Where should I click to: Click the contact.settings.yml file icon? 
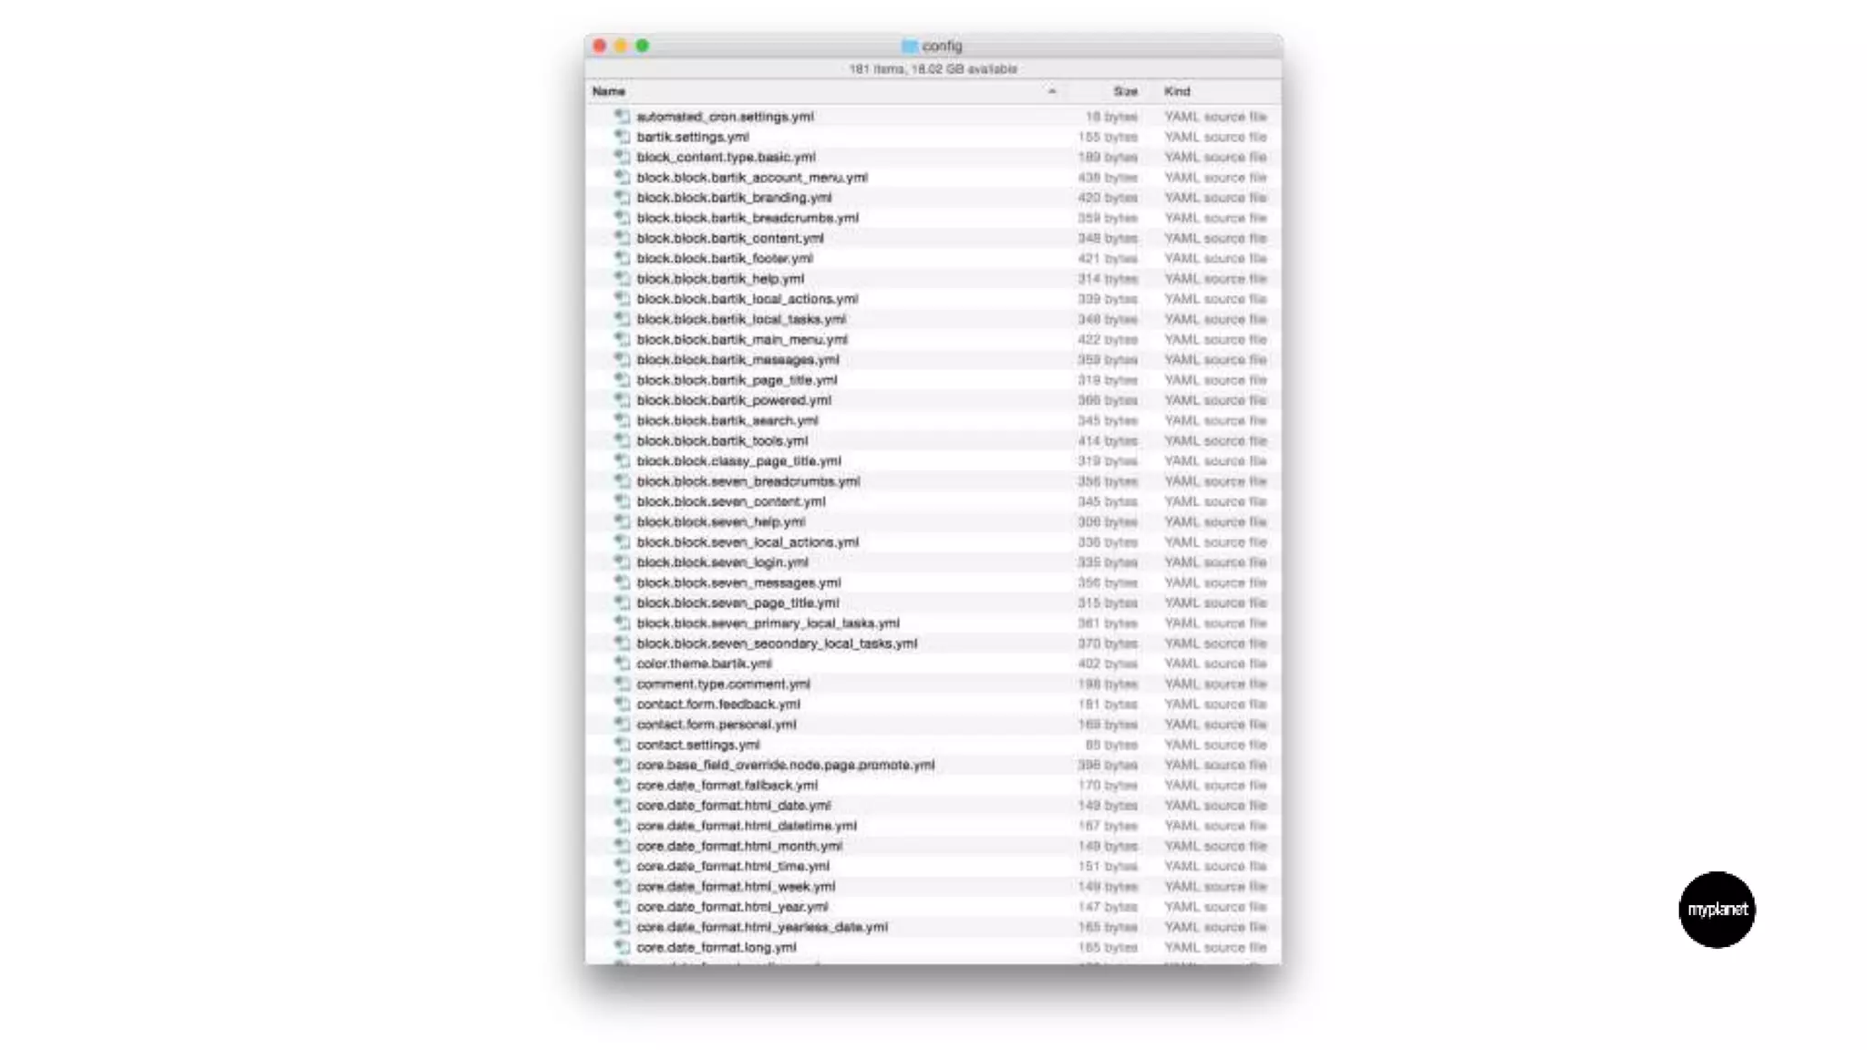(622, 745)
